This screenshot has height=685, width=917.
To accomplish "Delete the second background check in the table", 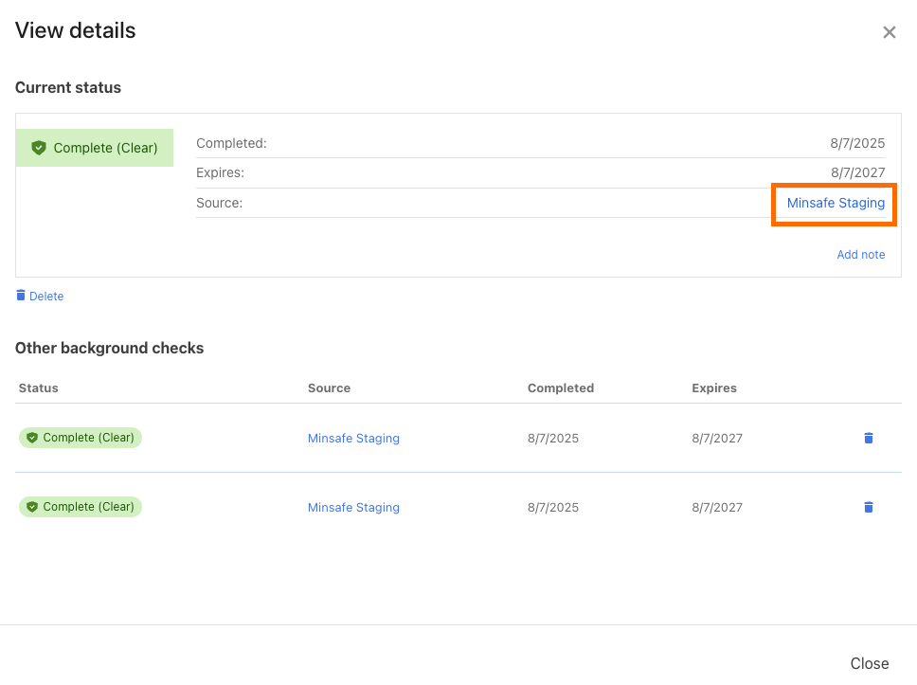I will tap(868, 507).
